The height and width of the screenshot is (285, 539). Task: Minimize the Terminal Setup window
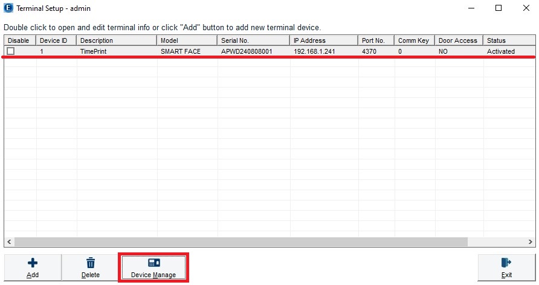coord(471,8)
